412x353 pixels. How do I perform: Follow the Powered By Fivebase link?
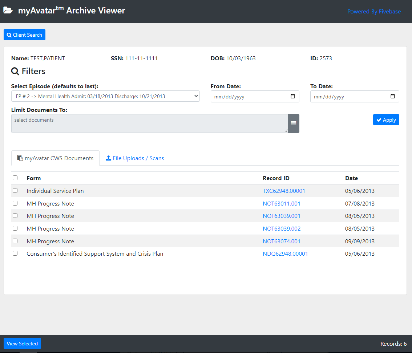[374, 12]
